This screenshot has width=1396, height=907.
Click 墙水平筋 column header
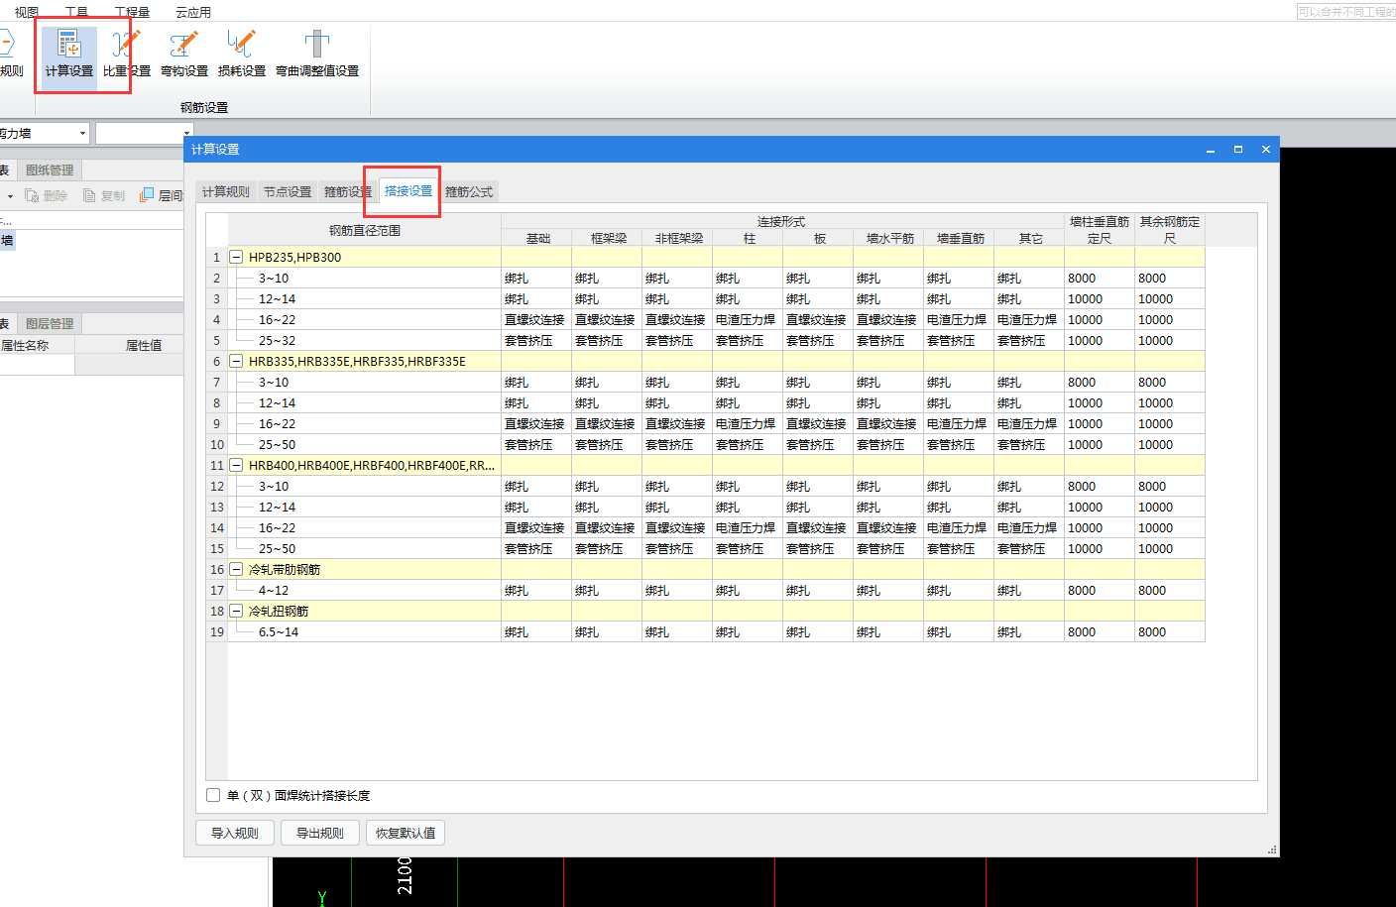pos(888,238)
